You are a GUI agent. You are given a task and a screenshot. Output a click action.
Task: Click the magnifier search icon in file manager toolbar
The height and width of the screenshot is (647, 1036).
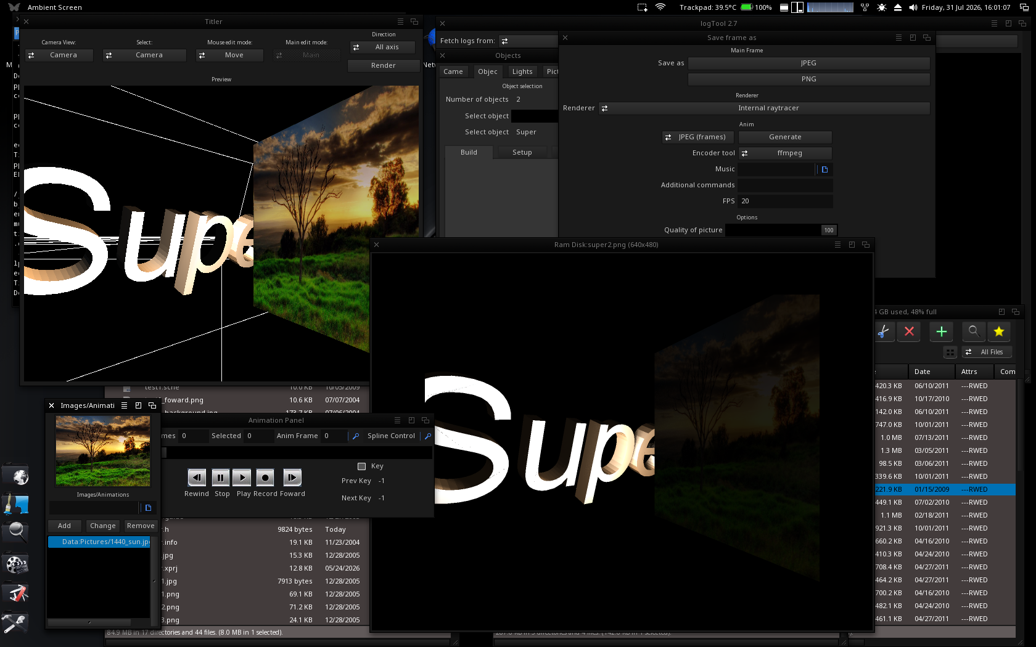(973, 332)
